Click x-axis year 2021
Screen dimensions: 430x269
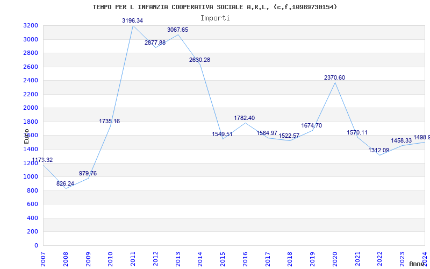pyautogui.click(x=357, y=259)
